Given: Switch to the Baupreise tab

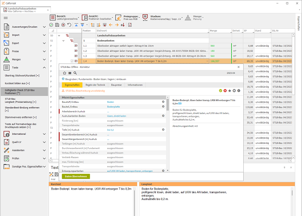Looking at the screenshot, I should 116,85.
